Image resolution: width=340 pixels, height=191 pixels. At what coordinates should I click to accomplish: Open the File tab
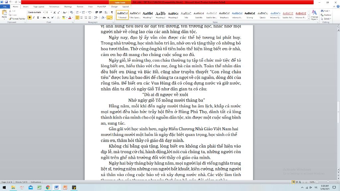pos(5,7)
